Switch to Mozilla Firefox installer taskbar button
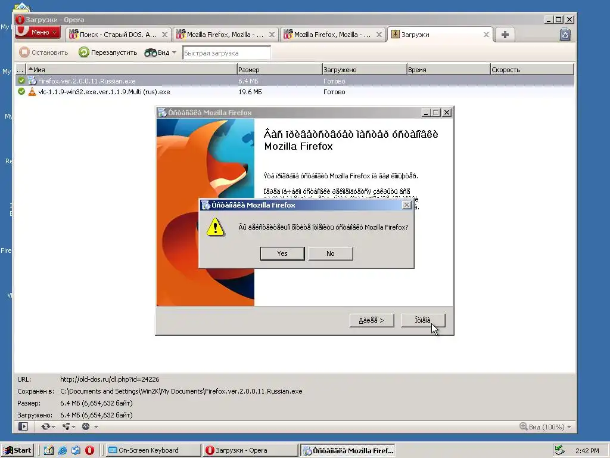 pyautogui.click(x=348, y=451)
